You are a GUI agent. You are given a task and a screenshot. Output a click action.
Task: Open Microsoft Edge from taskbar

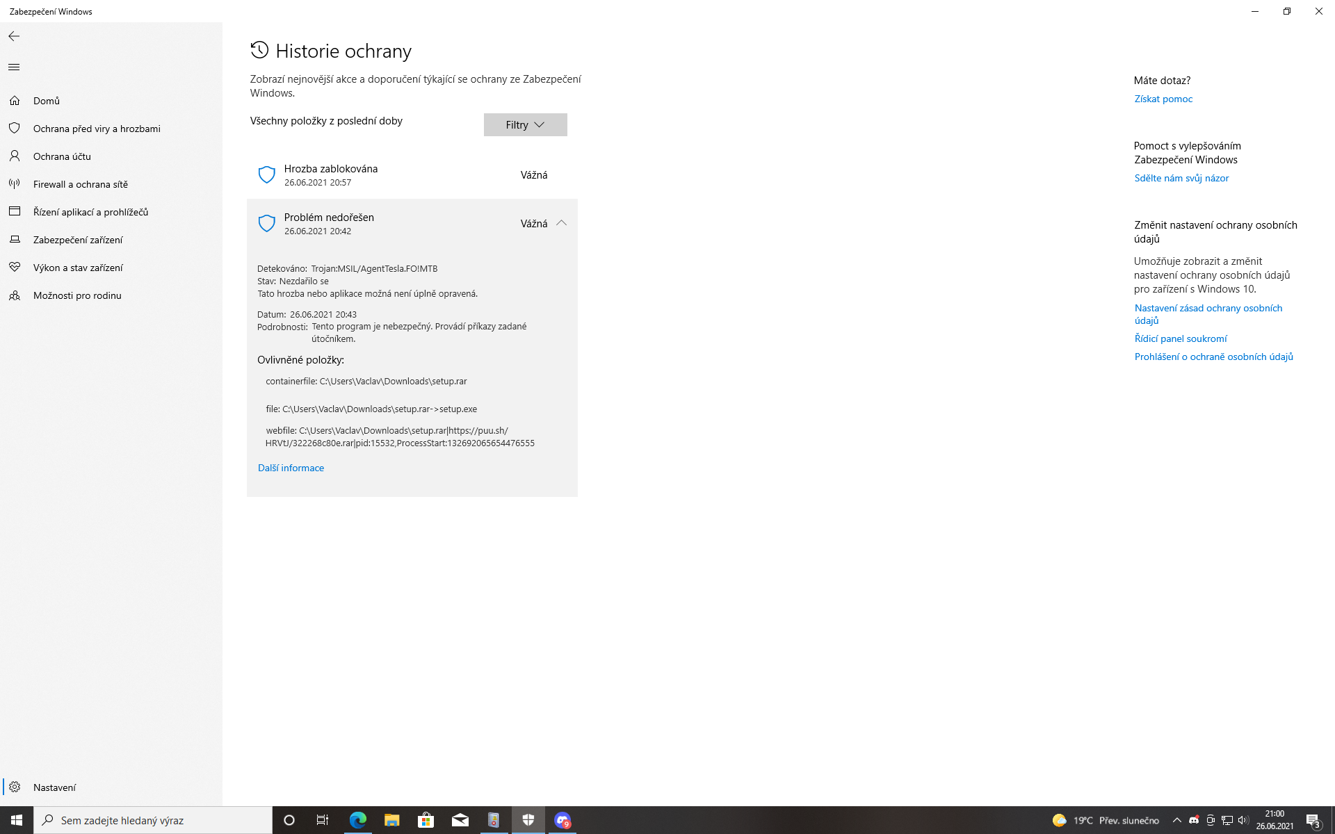(357, 820)
